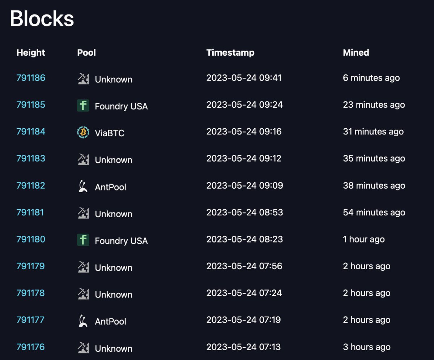This screenshot has height=360, width=434.
Task: Click the '3 hours ago' mined value
Action: (x=366, y=347)
